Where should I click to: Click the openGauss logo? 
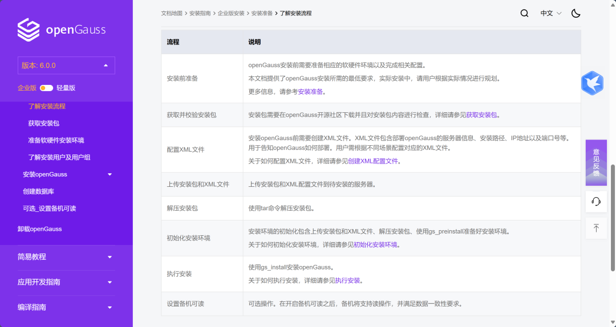click(x=61, y=30)
